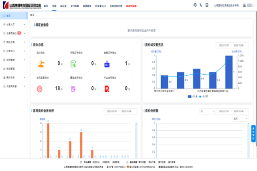Click the tallest blue bar in top-five chart

(x=229, y=72)
